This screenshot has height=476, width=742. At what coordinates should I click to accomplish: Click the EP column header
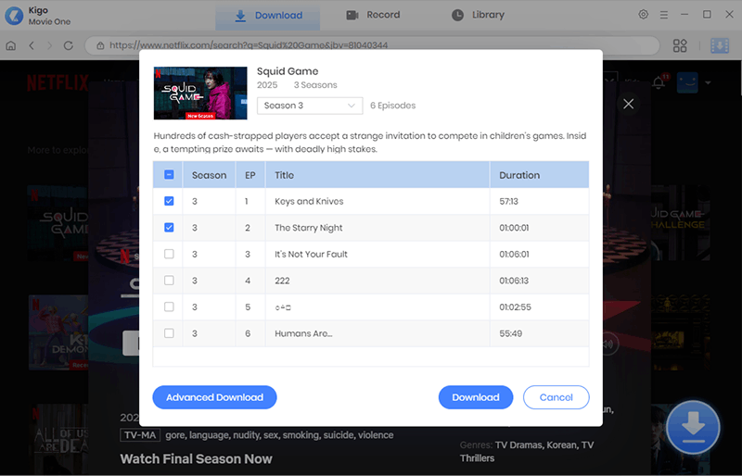(x=250, y=175)
